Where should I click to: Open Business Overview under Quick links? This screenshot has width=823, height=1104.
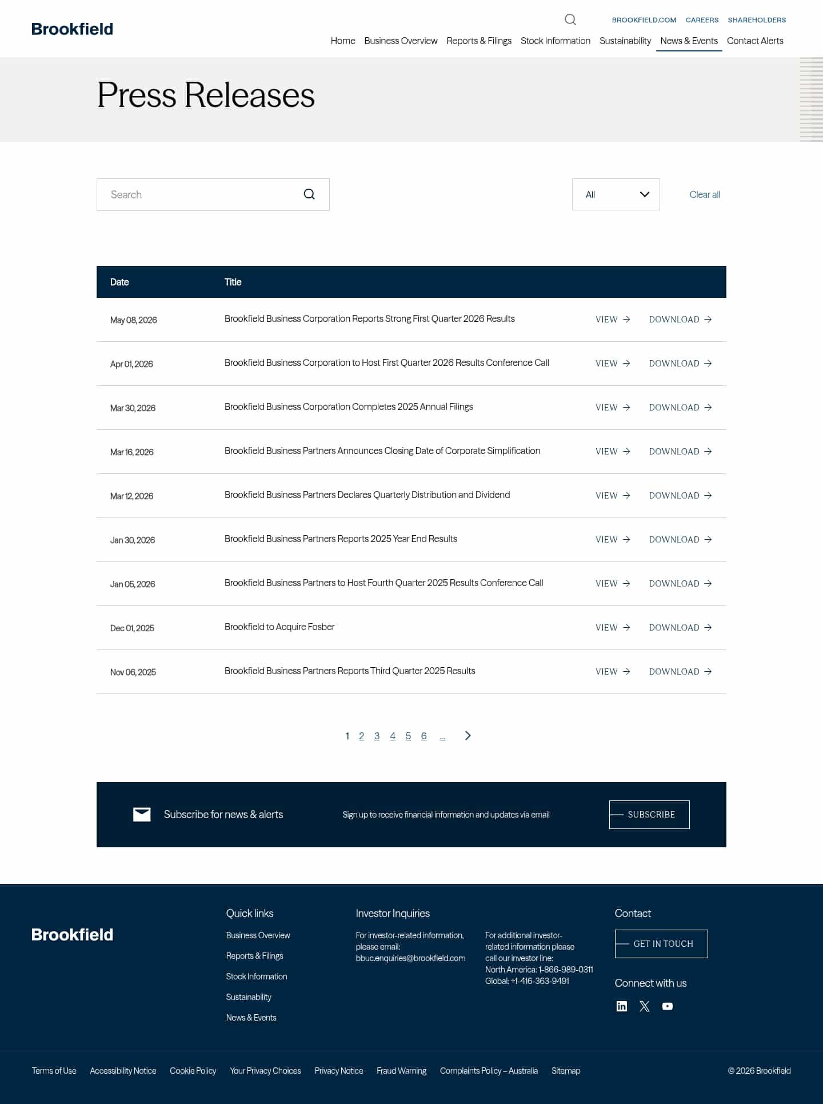click(258, 935)
